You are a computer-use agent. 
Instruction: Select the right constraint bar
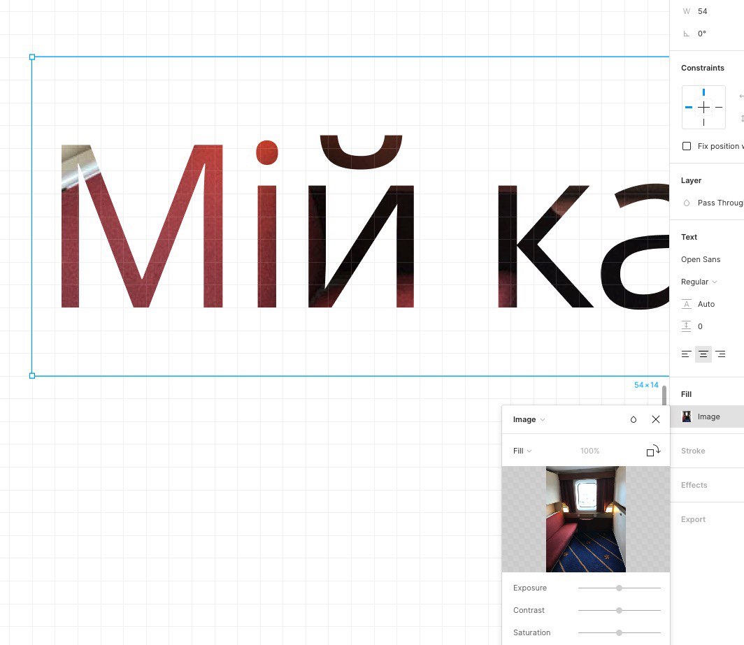719,107
